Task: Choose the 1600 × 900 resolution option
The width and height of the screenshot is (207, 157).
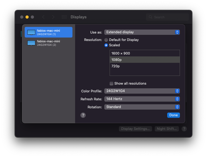Action: [x=145, y=53]
